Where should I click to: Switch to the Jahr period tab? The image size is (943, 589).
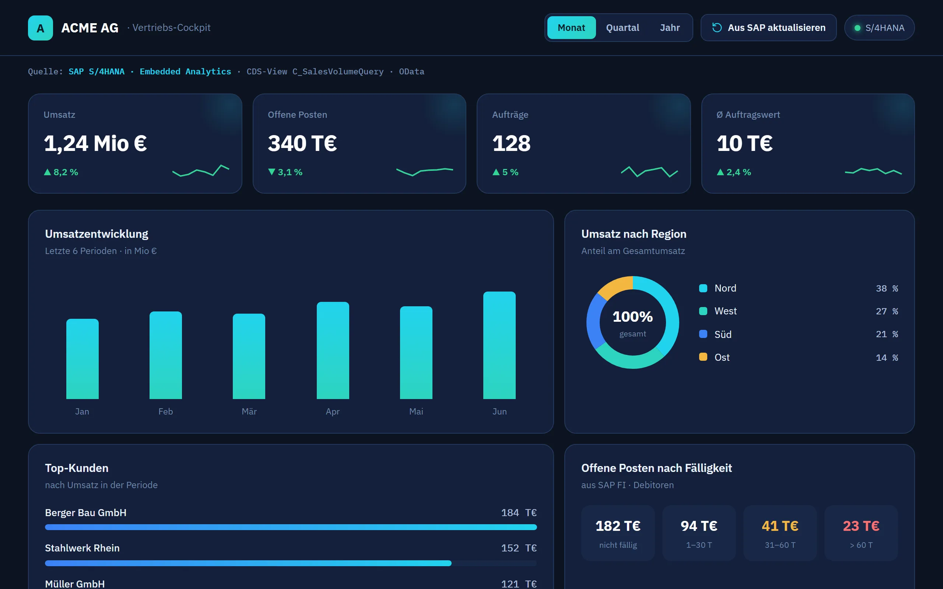tap(670, 28)
